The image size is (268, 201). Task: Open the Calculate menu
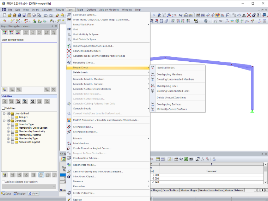(47, 10)
